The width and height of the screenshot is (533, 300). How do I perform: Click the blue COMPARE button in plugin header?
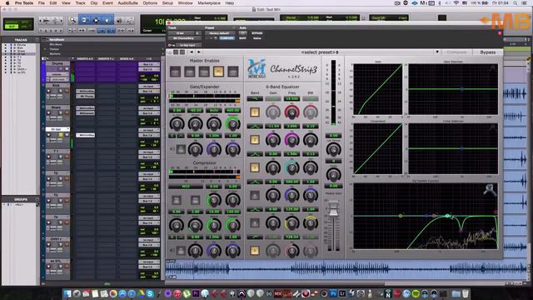[227, 38]
